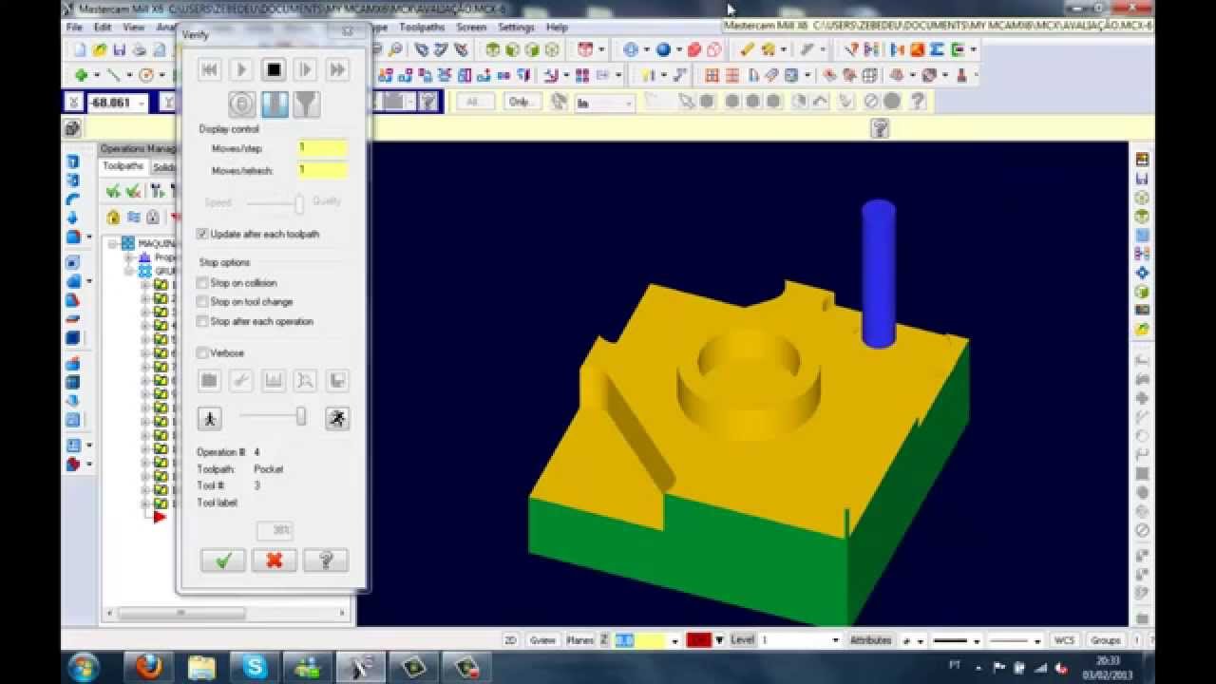Expand the Properties tree node

tap(129, 257)
